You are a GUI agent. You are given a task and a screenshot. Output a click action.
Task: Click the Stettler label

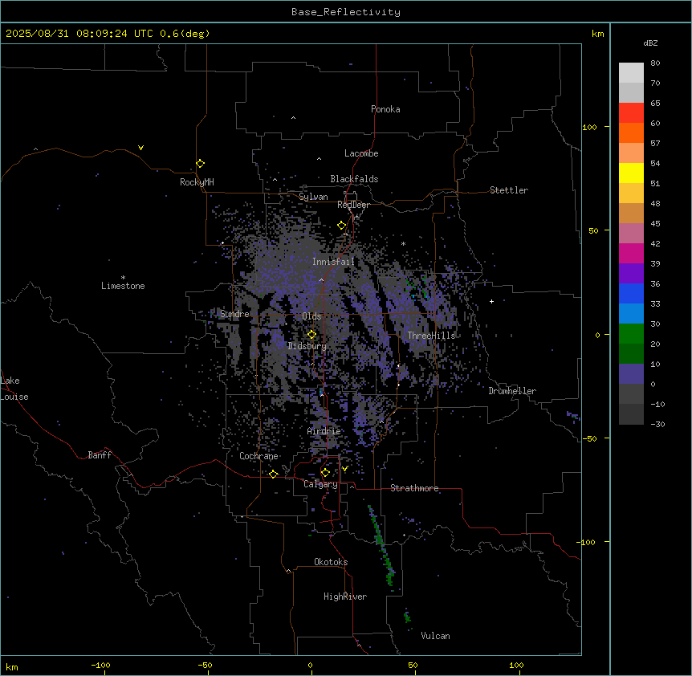point(509,190)
